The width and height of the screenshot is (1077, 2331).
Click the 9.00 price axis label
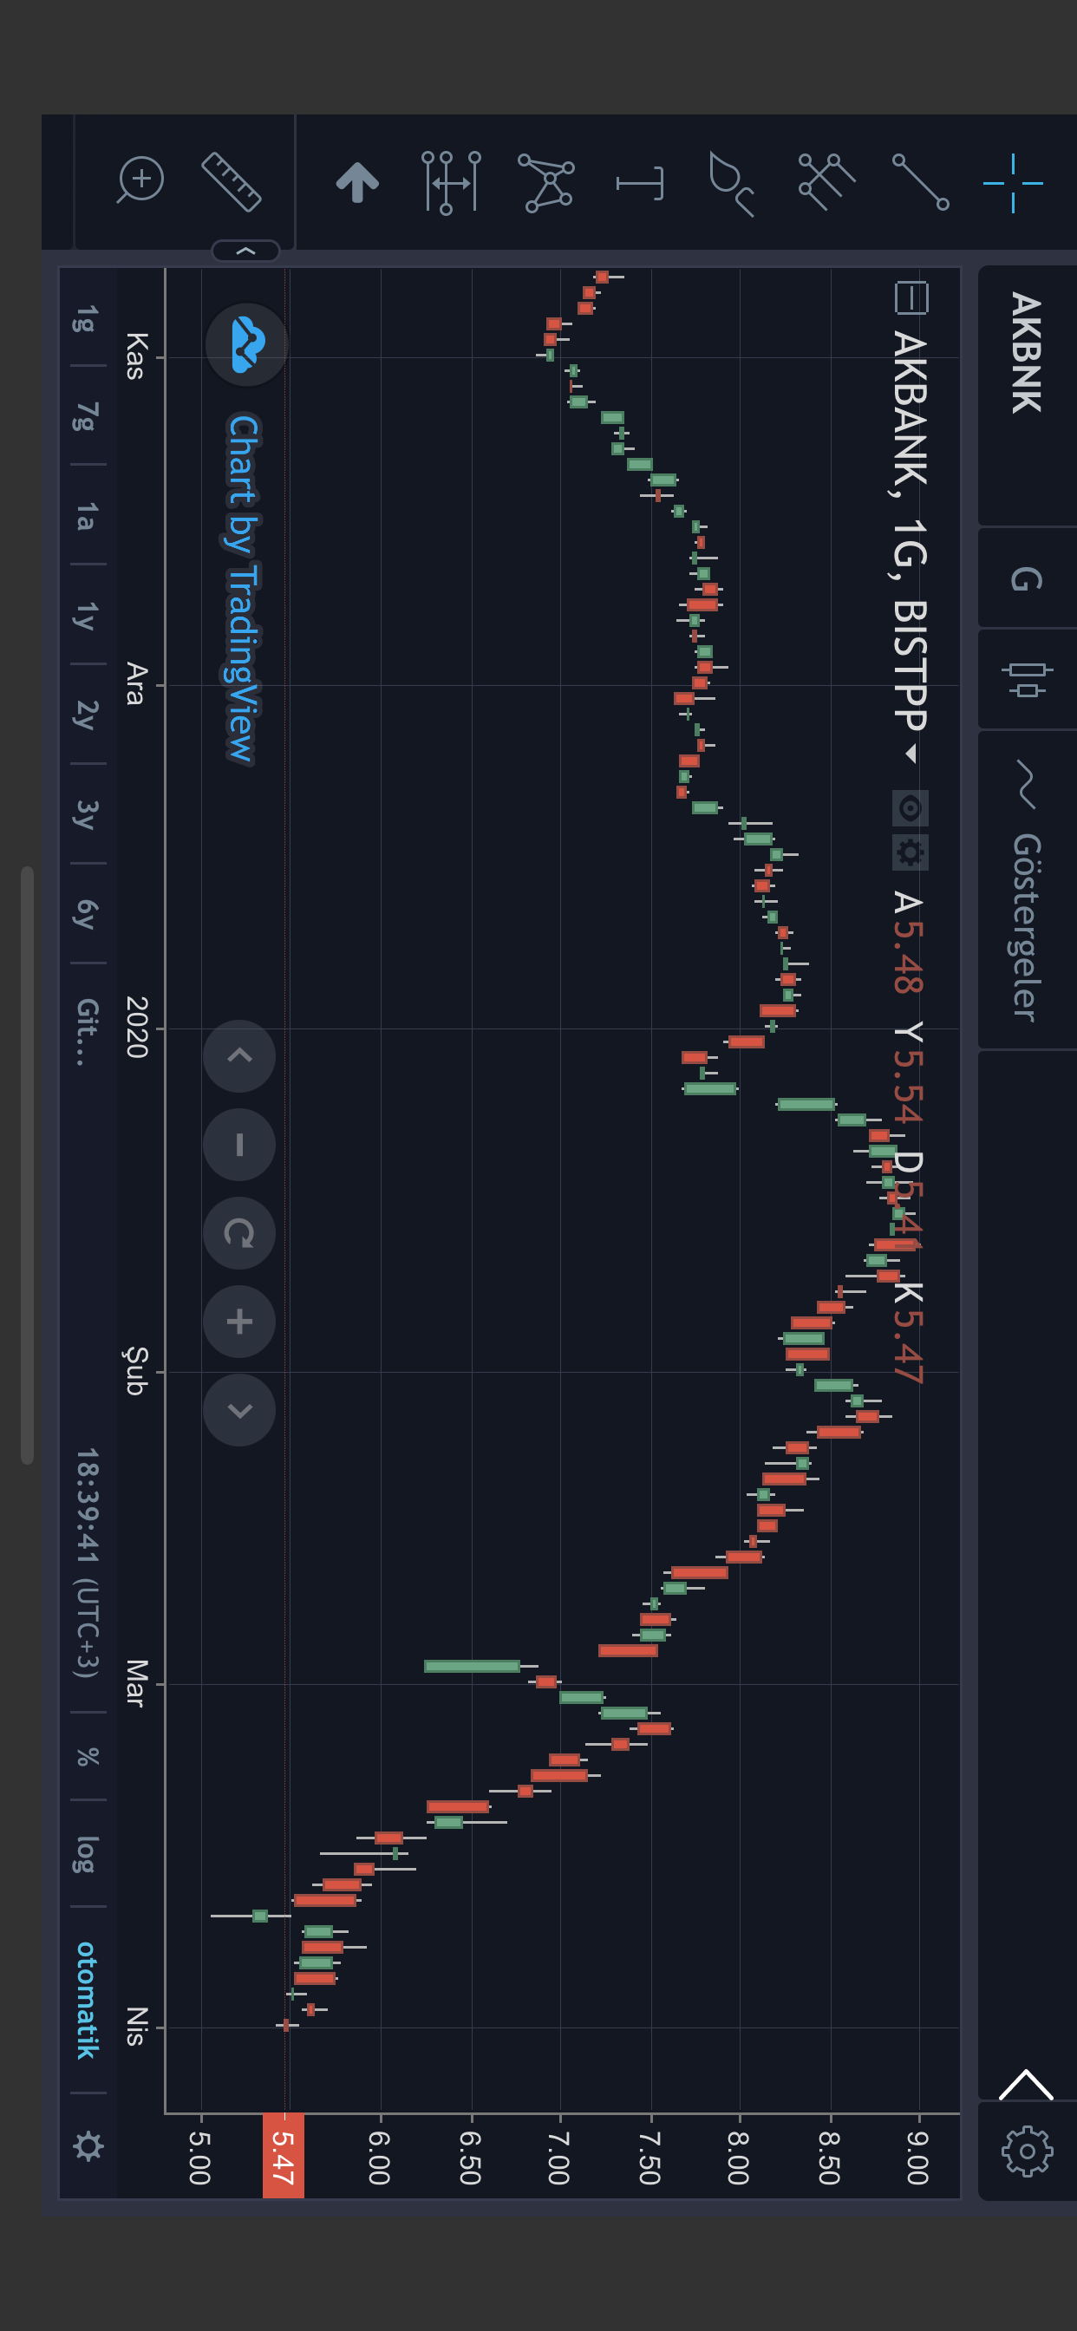click(x=917, y=2158)
